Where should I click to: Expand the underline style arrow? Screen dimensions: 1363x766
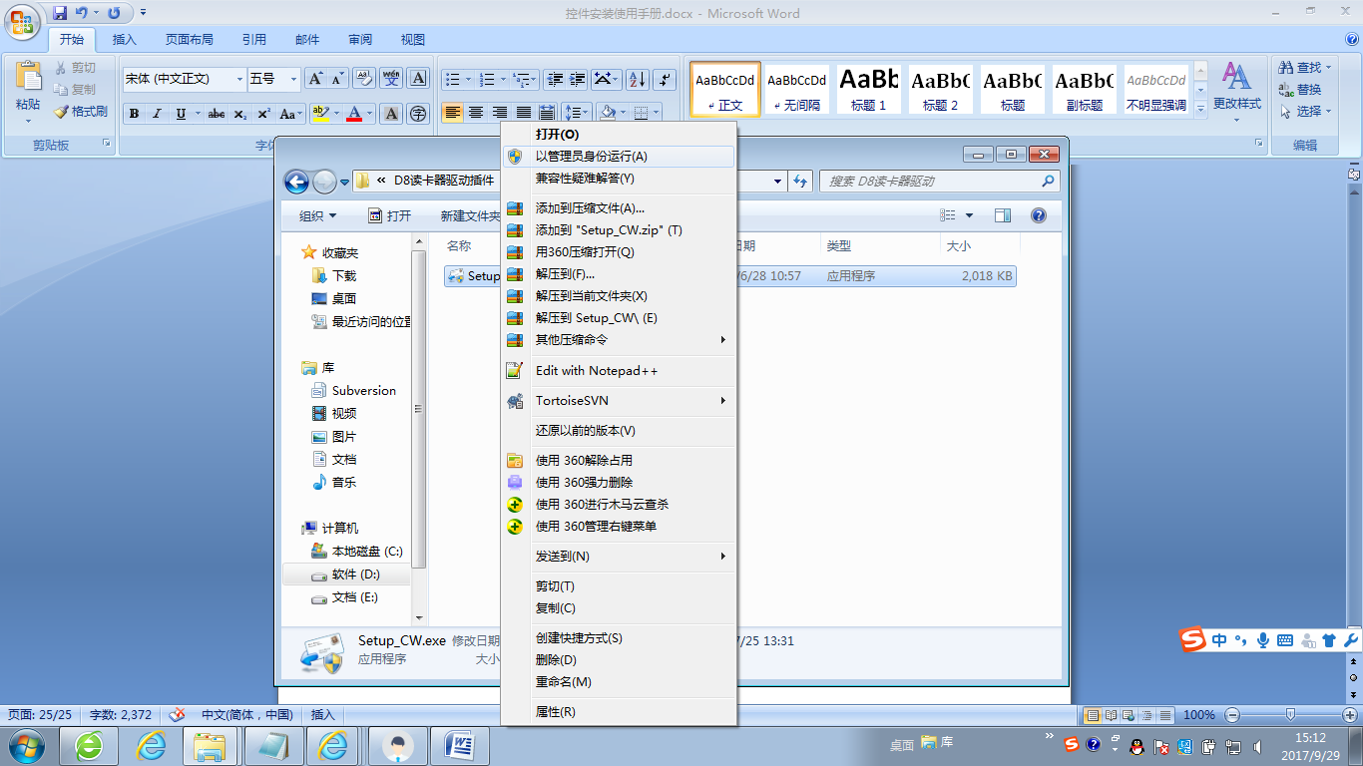(198, 113)
